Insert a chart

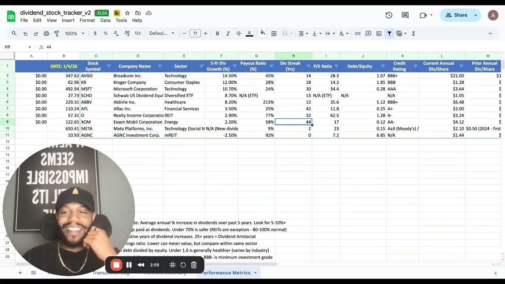[379, 34]
